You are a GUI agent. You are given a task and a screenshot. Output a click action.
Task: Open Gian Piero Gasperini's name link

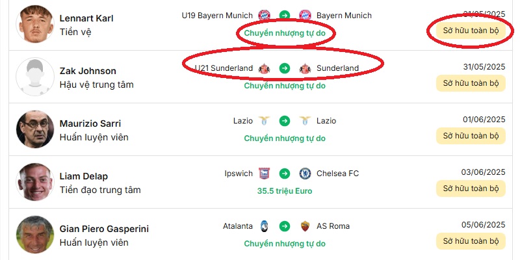(x=104, y=229)
